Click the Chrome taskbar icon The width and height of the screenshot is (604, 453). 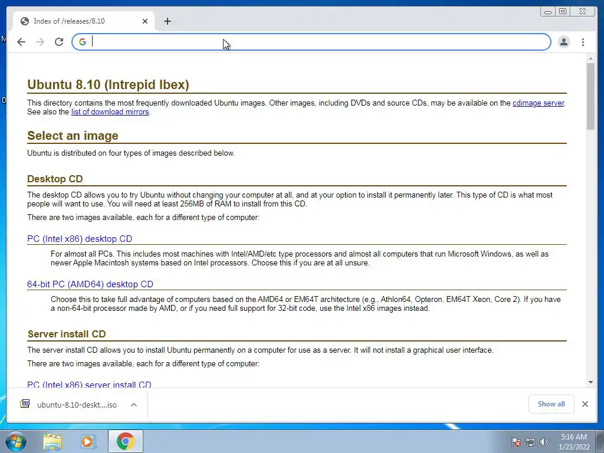(125, 441)
